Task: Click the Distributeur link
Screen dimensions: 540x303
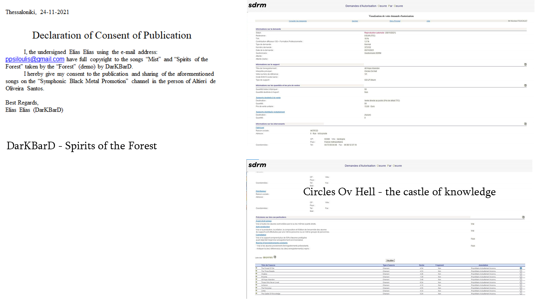Action: [261, 191]
